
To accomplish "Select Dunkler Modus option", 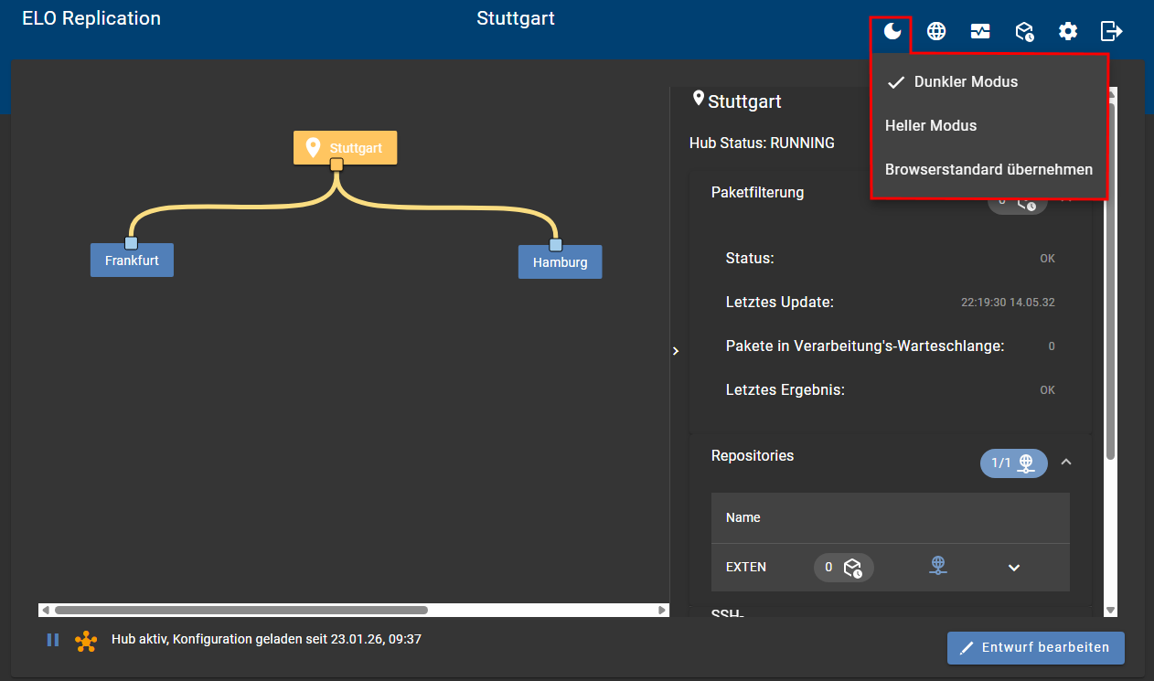I will tap(989, 81).
